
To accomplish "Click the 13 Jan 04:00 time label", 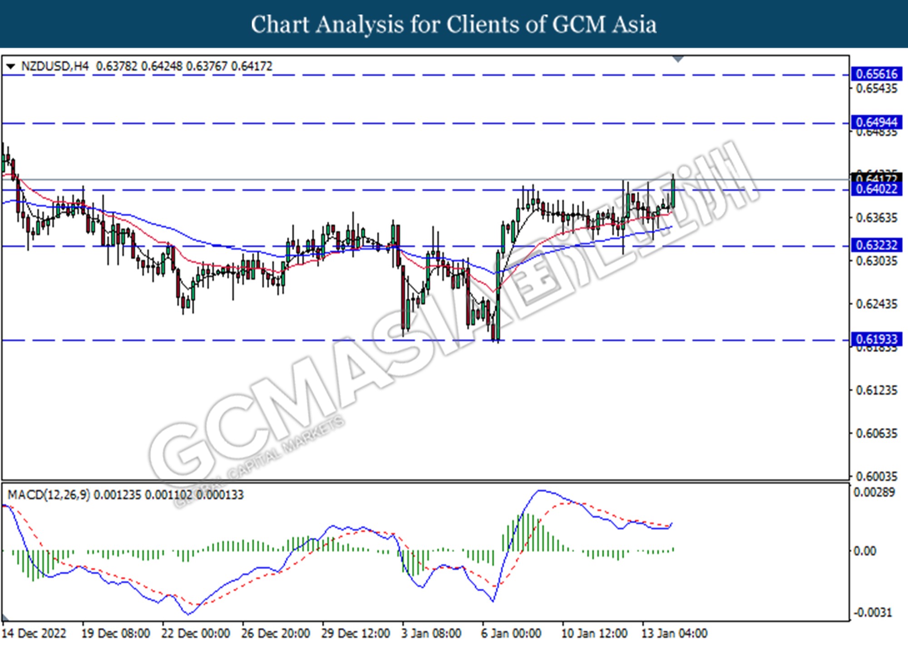I will (x=675, y=633).
